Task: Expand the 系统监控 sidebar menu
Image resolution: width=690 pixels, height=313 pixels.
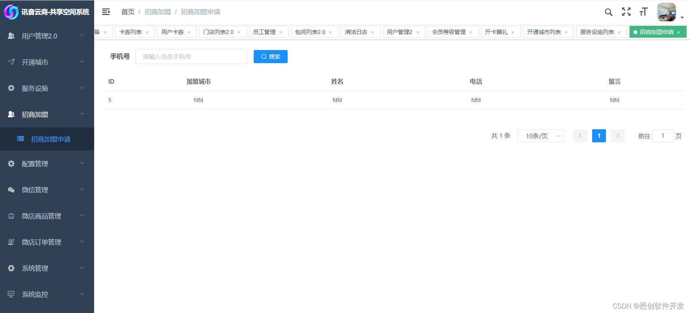Action: (x=82, y=294)
